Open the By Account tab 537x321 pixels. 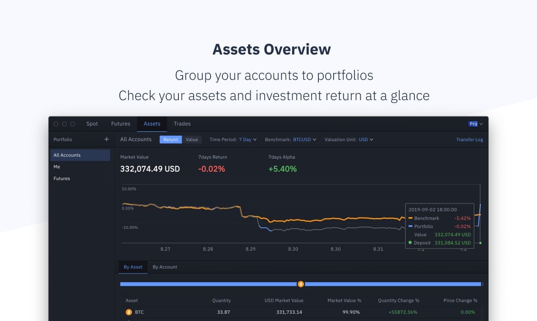(165, 267)
